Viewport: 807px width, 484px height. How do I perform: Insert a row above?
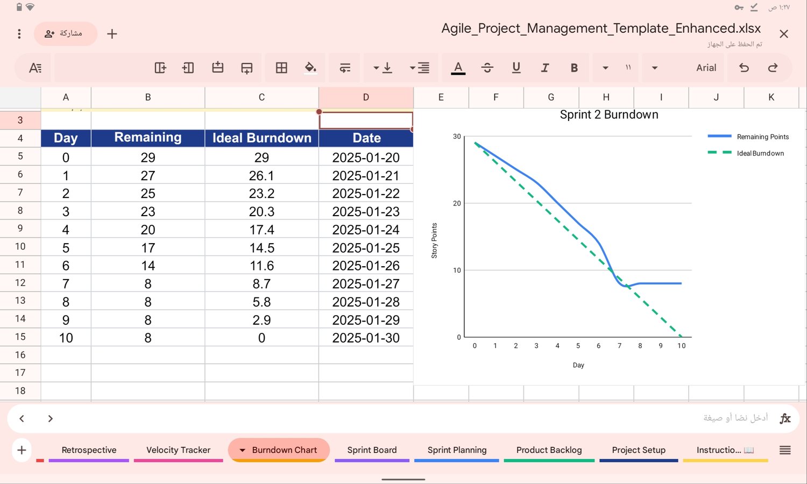(x=217, y=68)
